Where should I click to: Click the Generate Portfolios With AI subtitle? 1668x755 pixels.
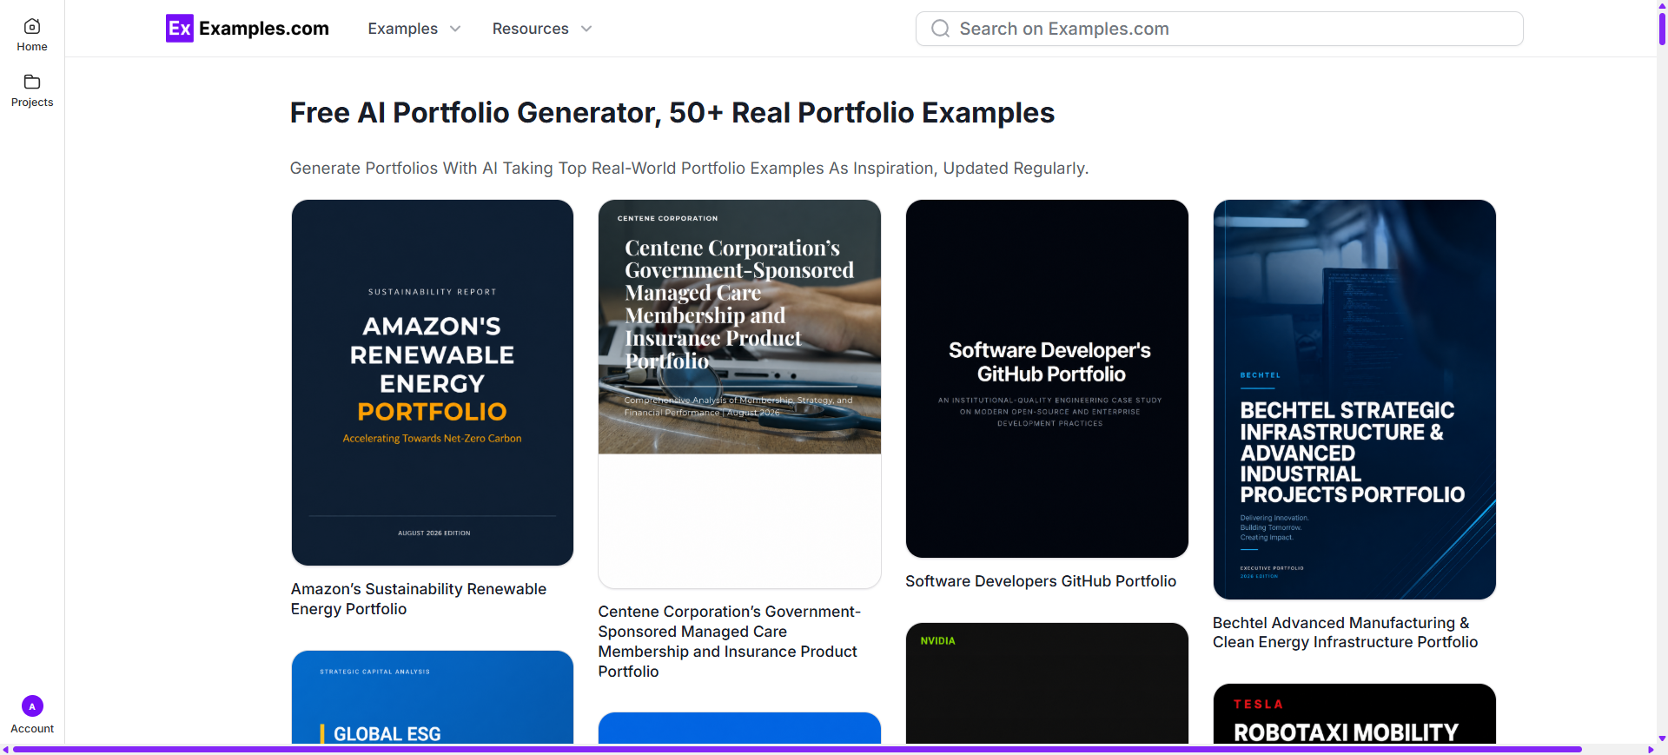(x=689, y=168)
